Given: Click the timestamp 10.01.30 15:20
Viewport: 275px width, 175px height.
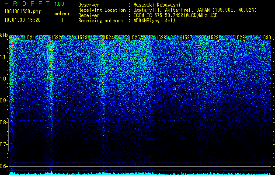Looking at the screenshot, I should point(23,20).
